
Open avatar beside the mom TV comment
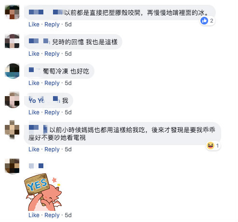coord(12,130)
